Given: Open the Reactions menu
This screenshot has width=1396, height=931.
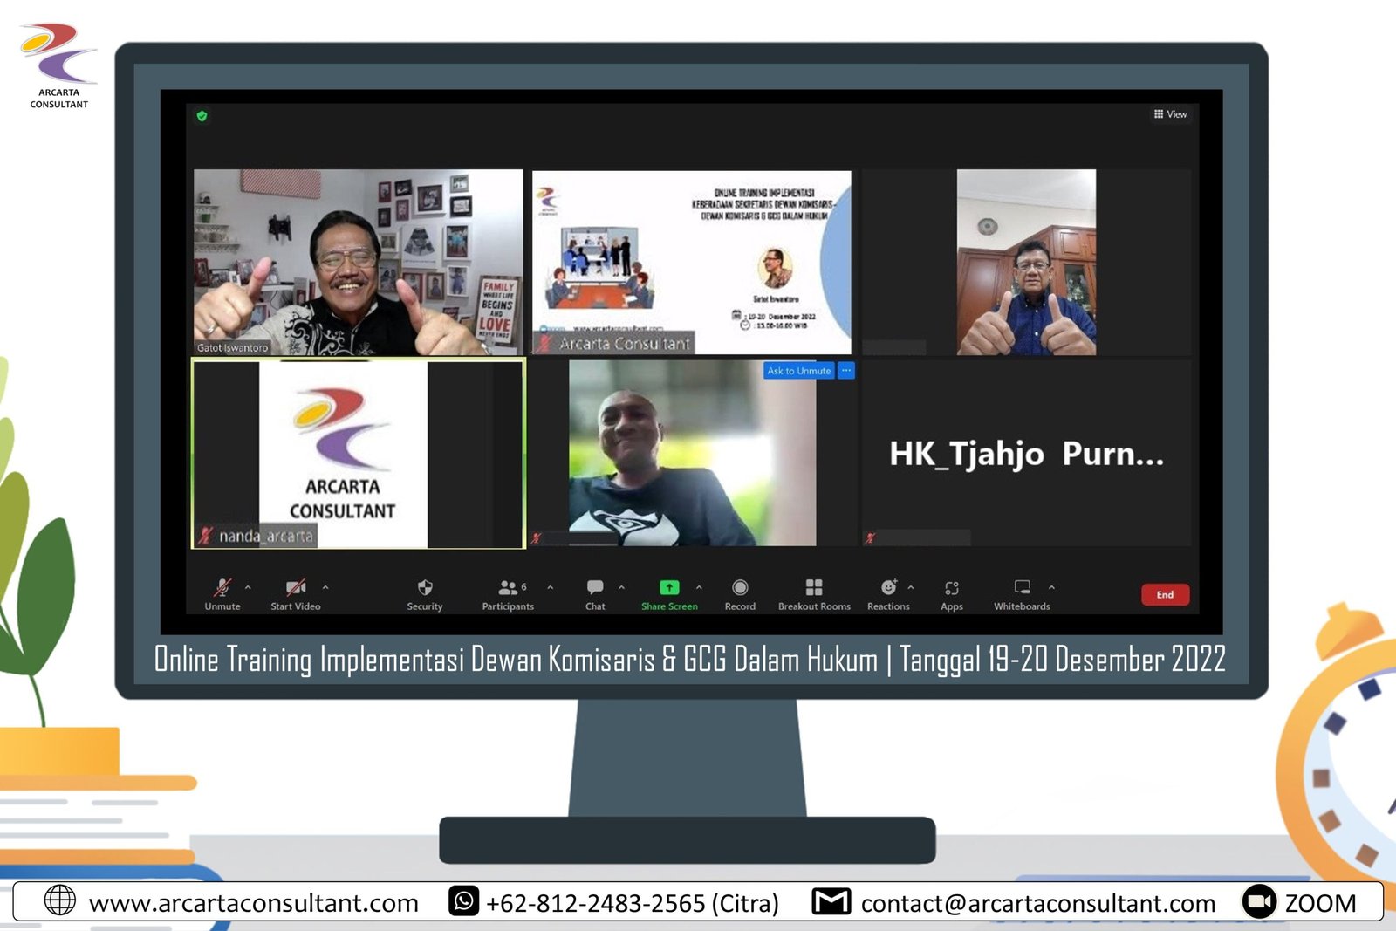Looking at the screenshot, I should (888, 588).
